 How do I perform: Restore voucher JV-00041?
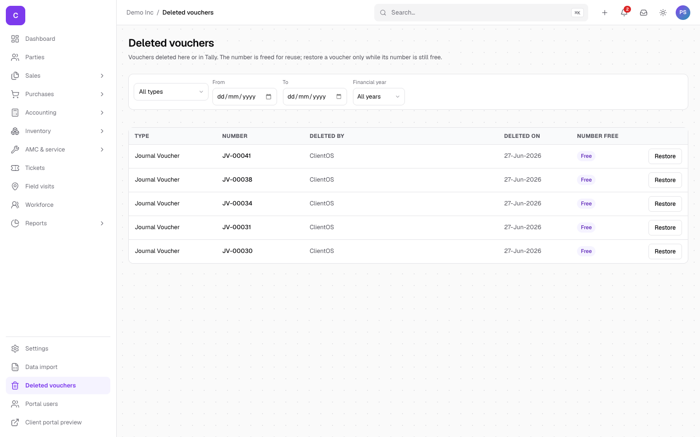(665, 156)
